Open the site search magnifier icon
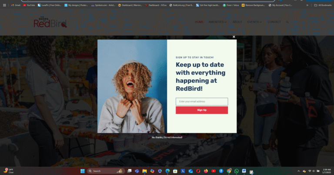 click(287, 22)
